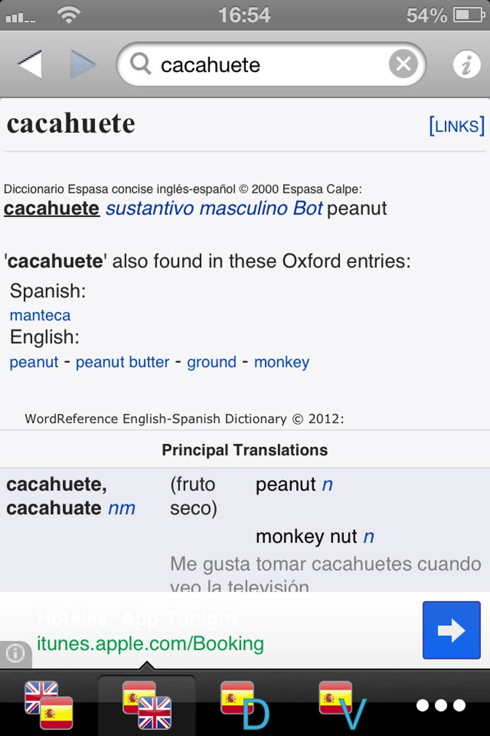Tap the back navigation arrow
490x736 pixels.
[30, 64]
